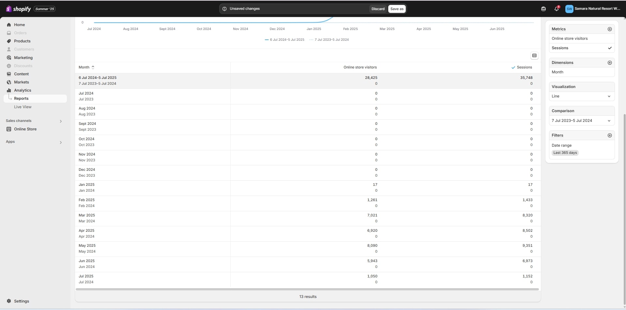
Task: Go to Marketing section
Action: click(23, 58)
